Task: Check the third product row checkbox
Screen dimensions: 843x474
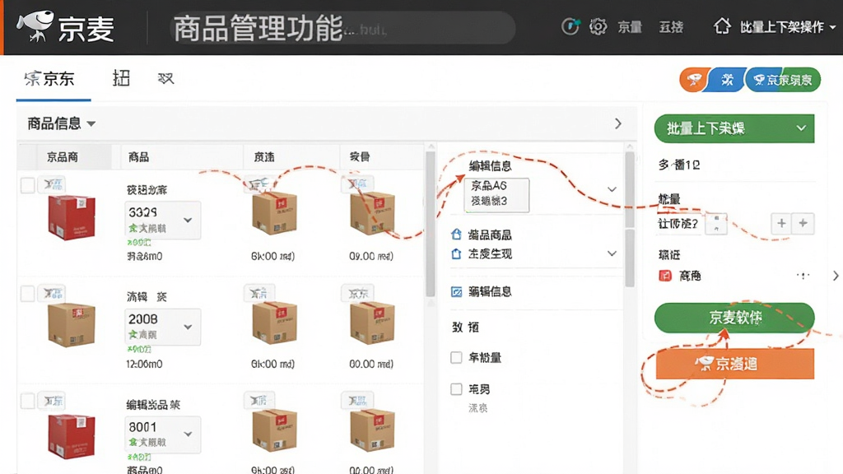Action: click(27, 401)
